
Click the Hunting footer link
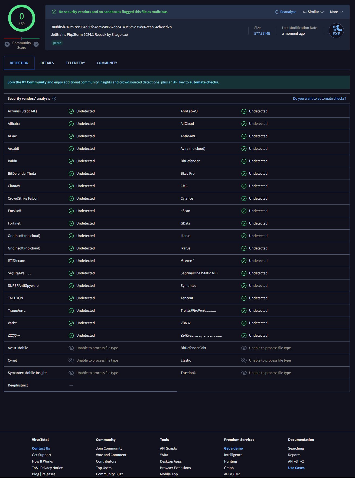[x=230, y=461]
